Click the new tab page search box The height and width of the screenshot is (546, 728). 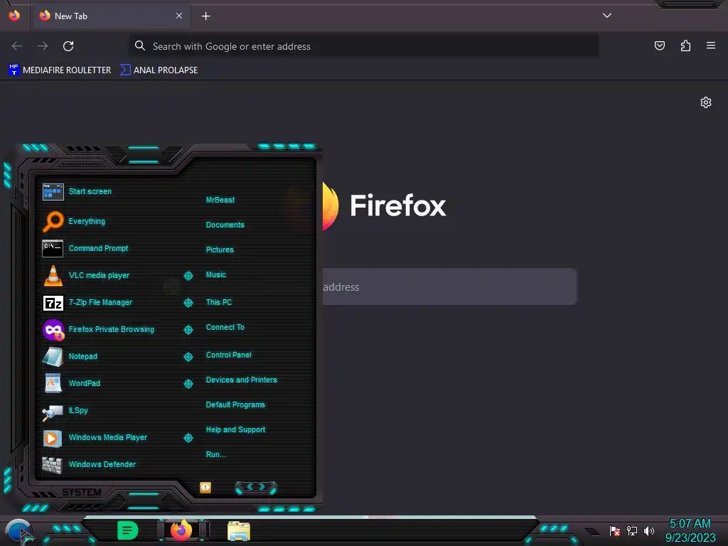click(449, 287)
